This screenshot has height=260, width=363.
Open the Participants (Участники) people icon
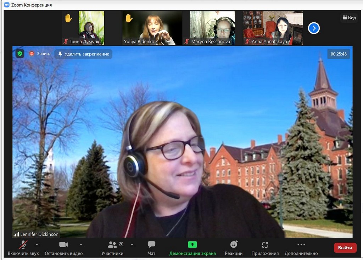point(112,244)
